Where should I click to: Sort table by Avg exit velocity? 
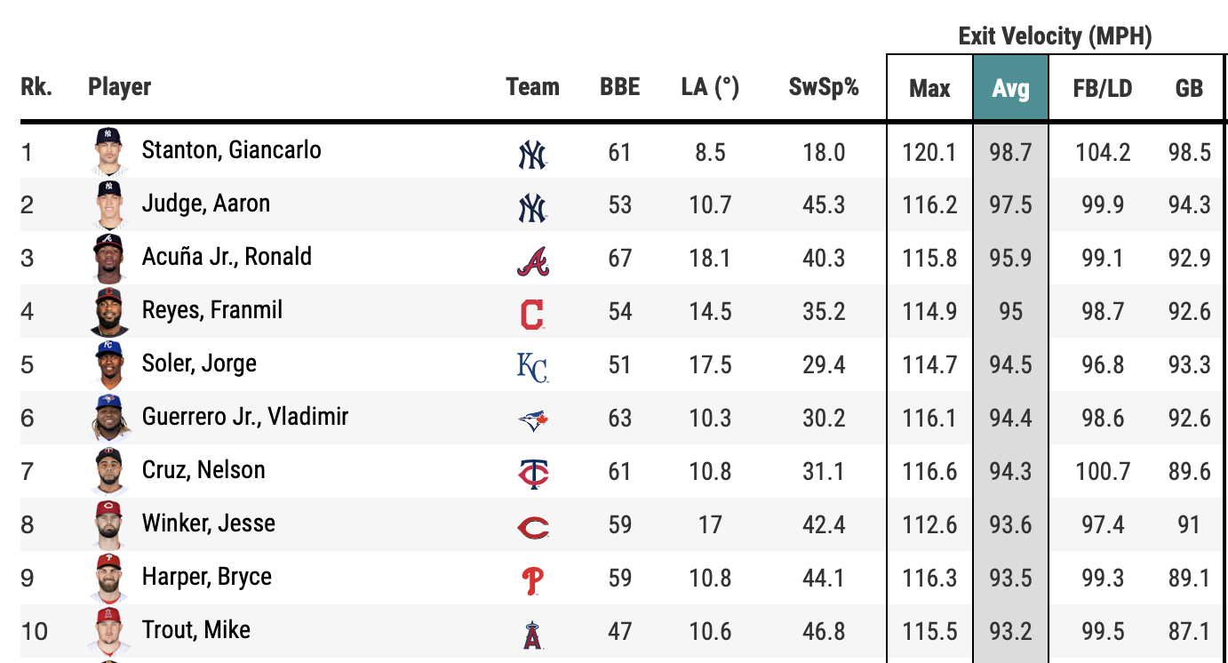click(x=1011, y=88)
